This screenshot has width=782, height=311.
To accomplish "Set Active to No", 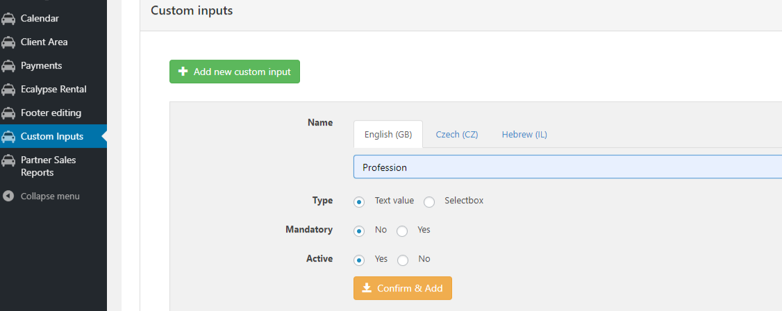I will tap(403, 260).
